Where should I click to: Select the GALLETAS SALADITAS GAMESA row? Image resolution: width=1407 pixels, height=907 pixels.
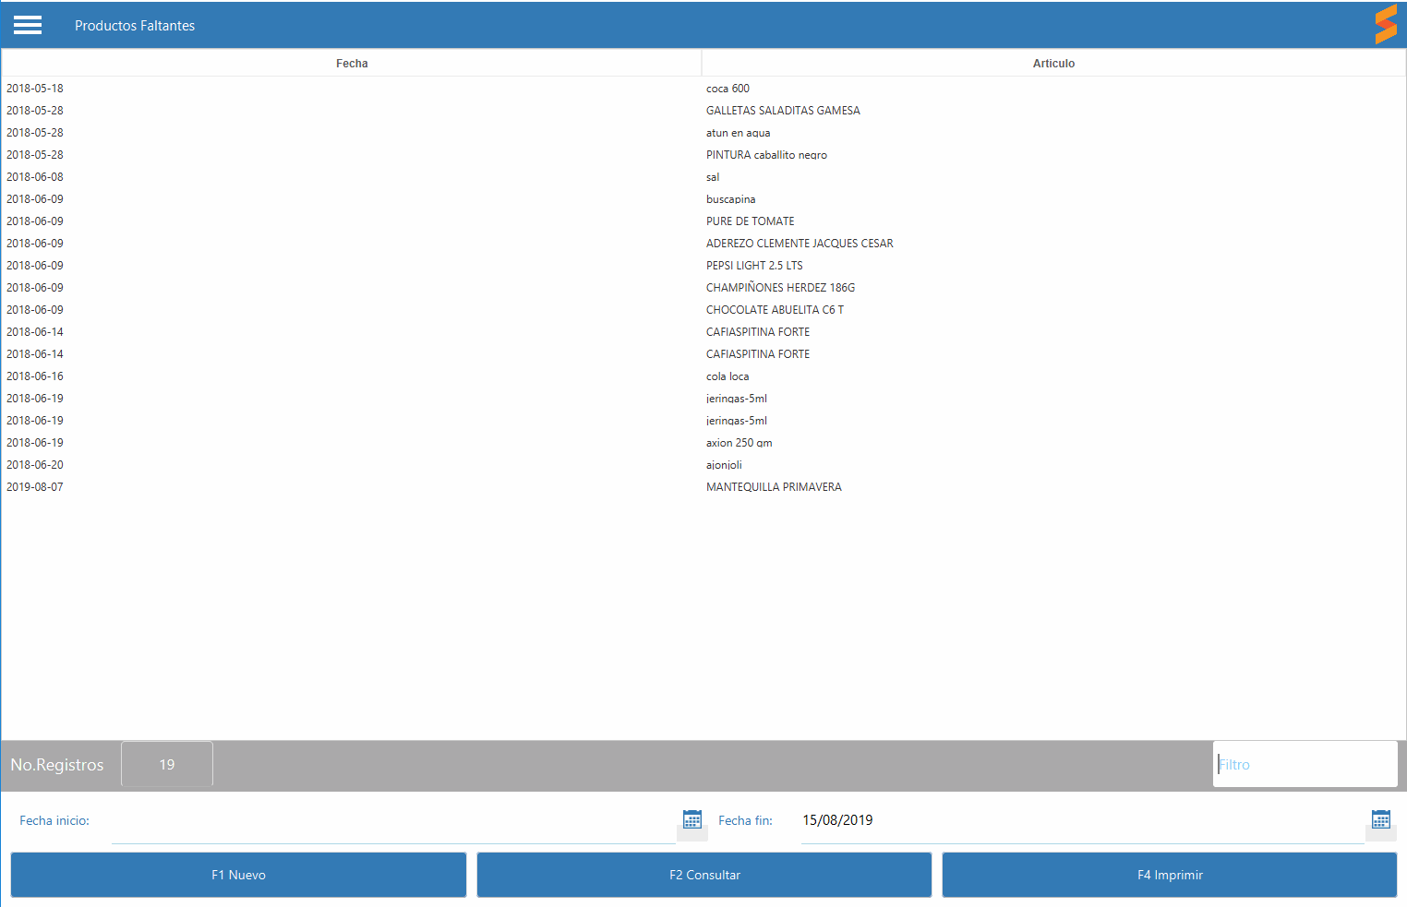click(x=783, y=111)
